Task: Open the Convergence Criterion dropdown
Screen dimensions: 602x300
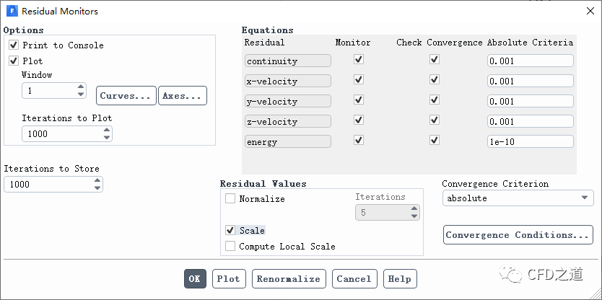Action: pos(517,198)
